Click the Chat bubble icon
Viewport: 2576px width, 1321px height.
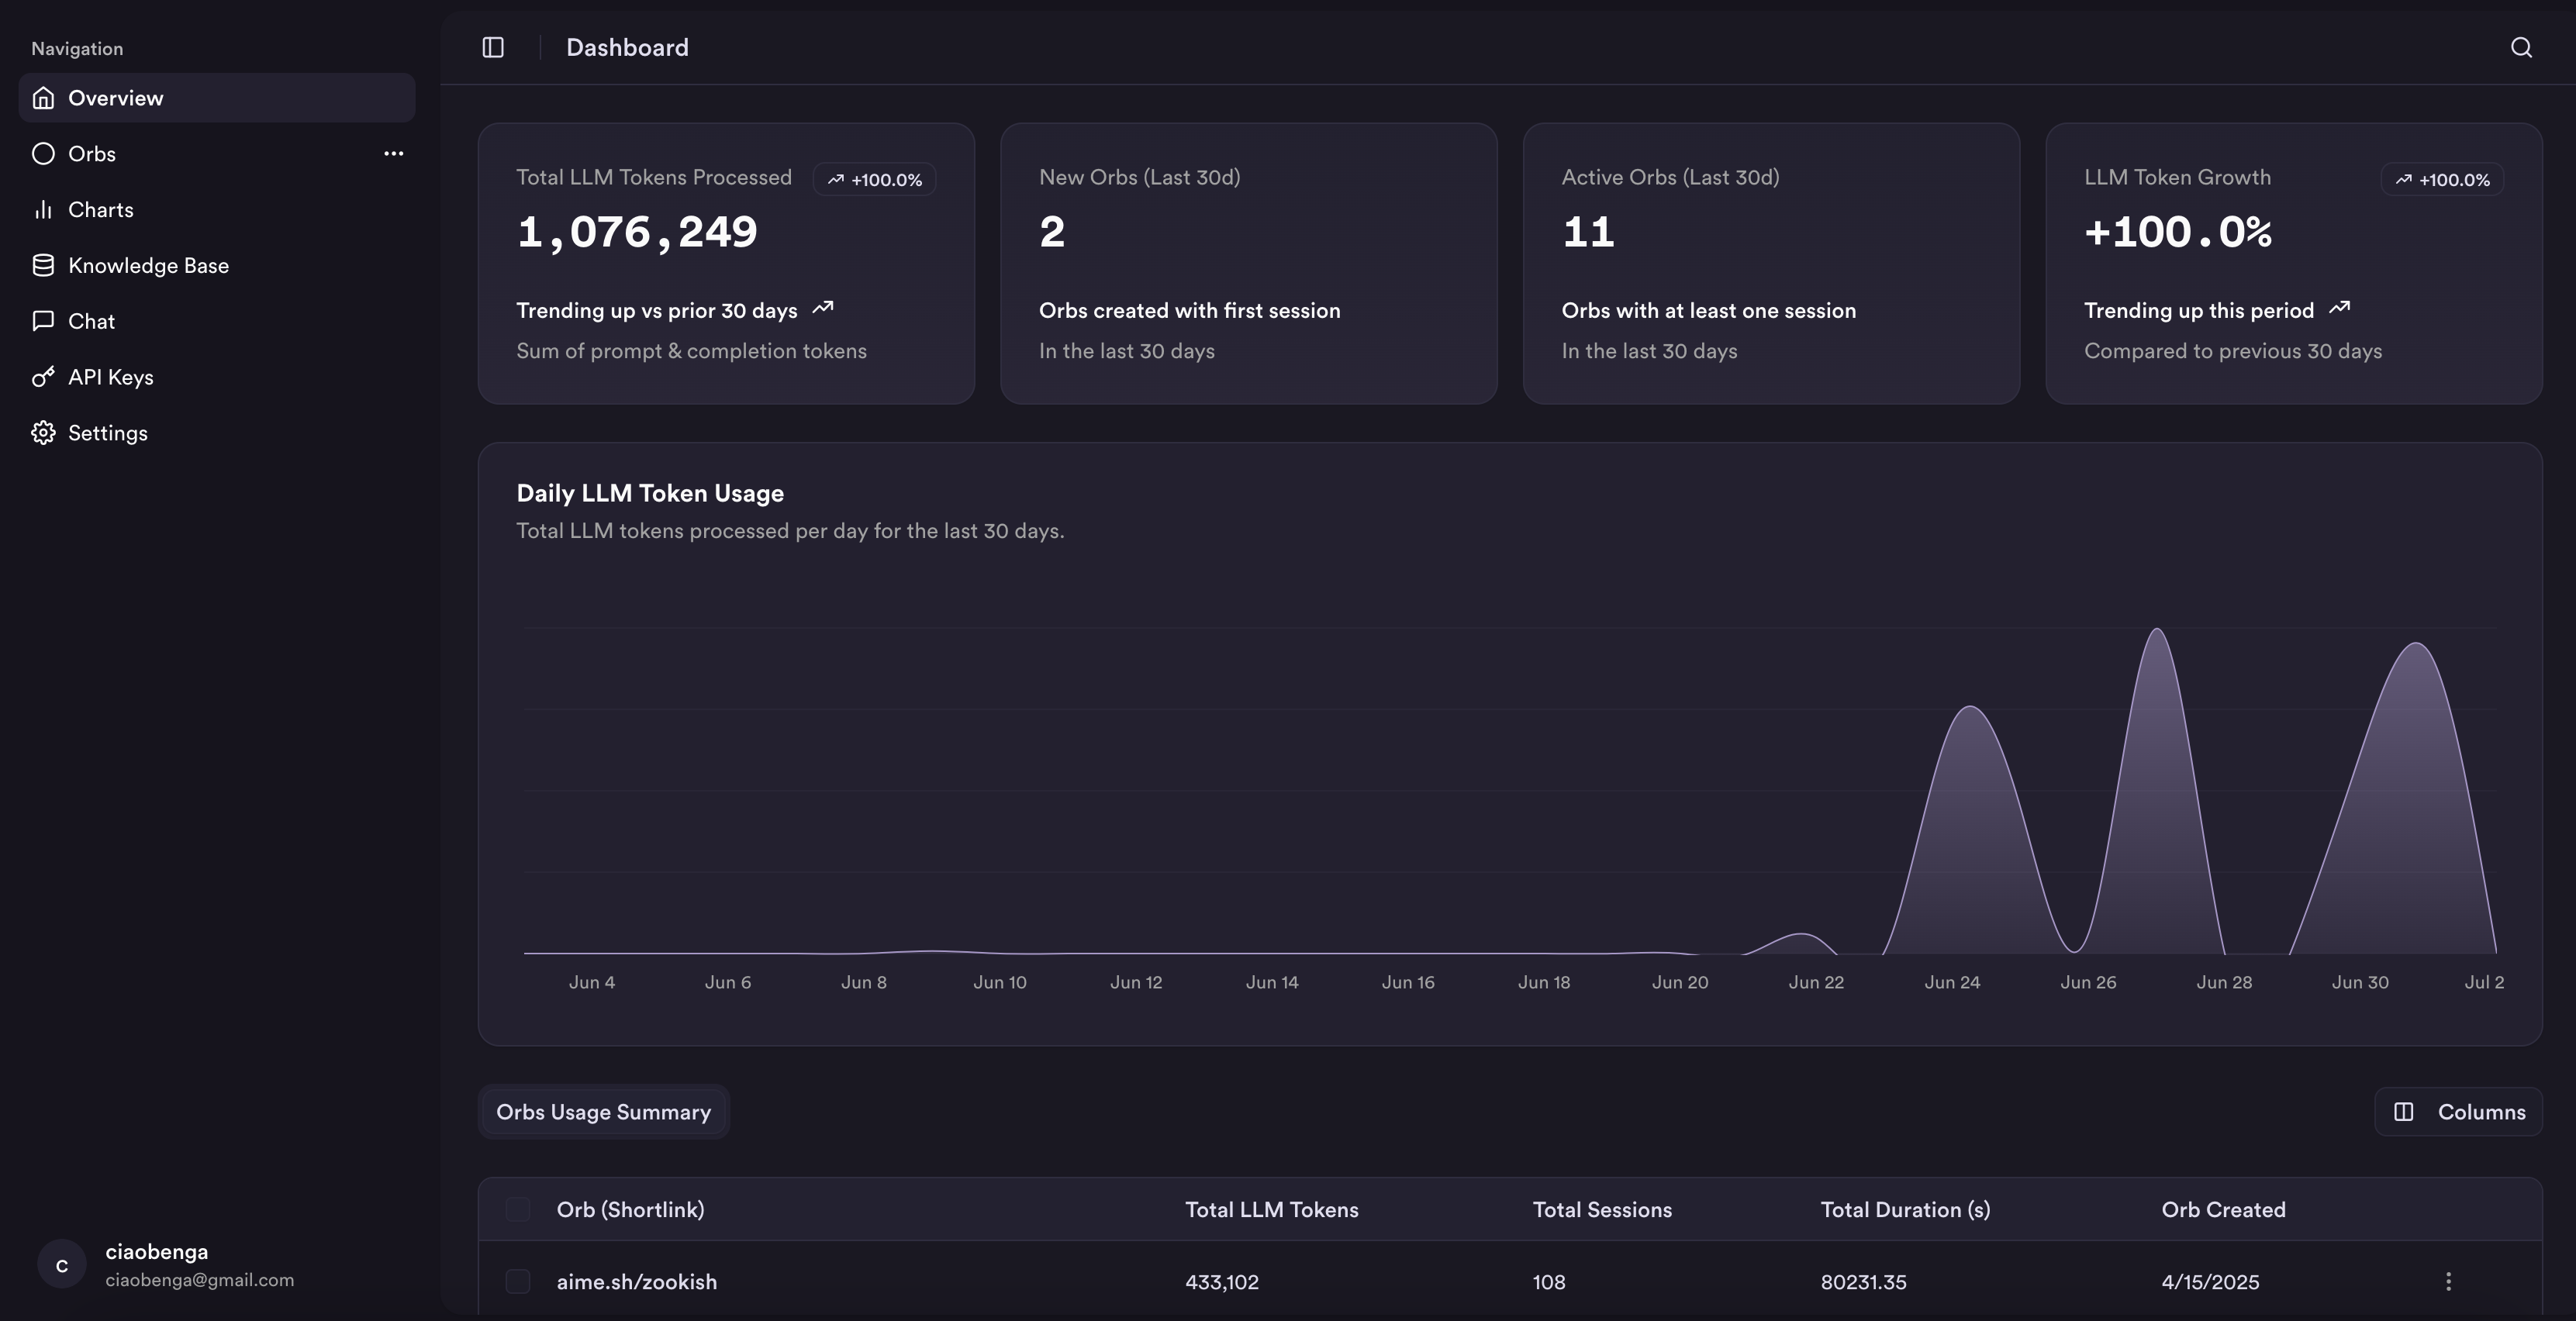[43, 321]
